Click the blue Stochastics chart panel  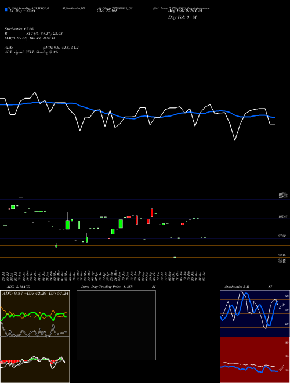[x=255, y=313]
